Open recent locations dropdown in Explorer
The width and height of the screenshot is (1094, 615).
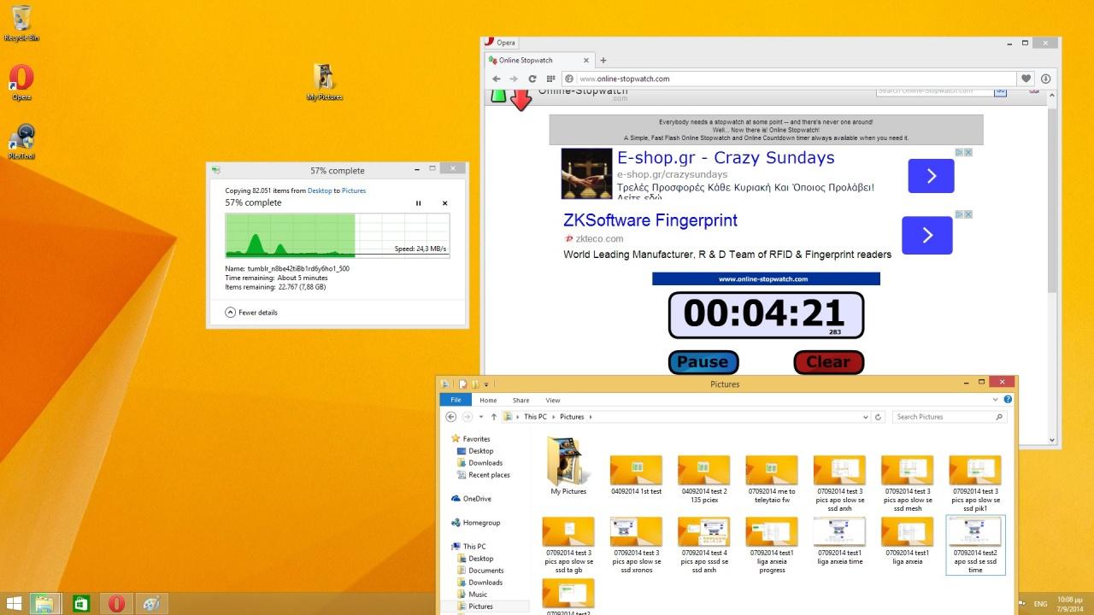coord(480,417)
